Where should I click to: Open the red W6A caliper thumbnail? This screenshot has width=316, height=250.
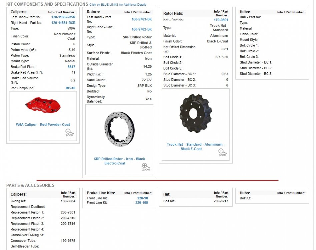[x=42, y=105]
